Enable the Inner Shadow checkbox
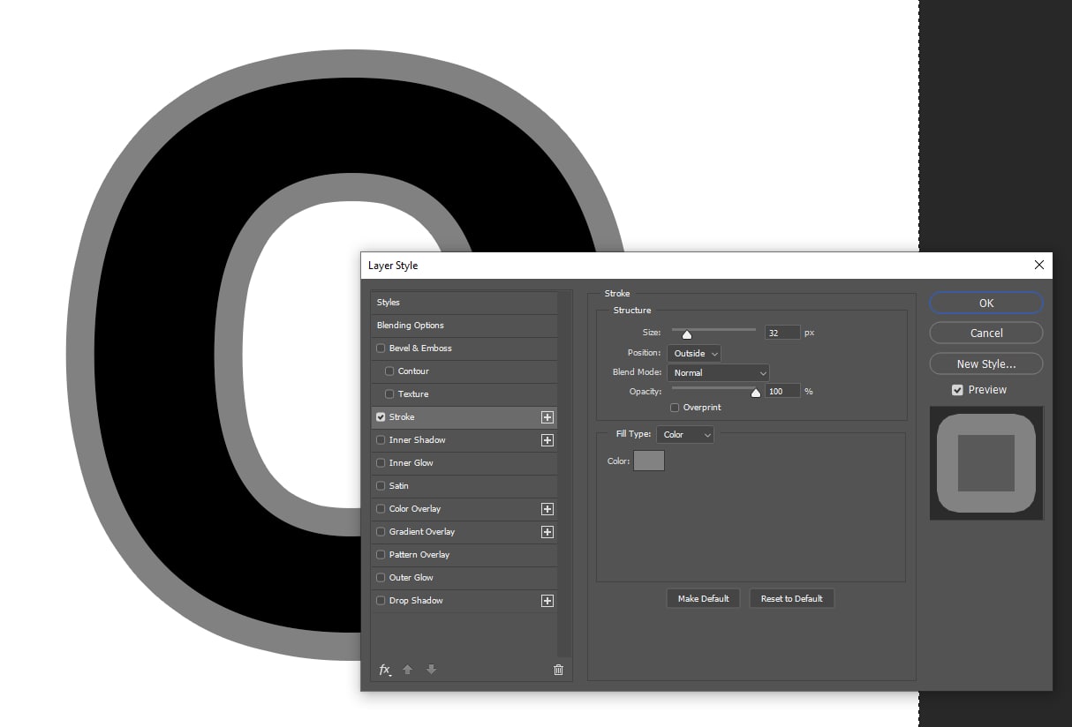1072x727 pixels. click(381, 440)
